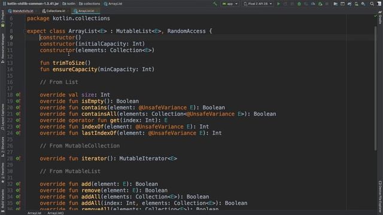Click override gutter icon beside get operator line

point(18,120)
